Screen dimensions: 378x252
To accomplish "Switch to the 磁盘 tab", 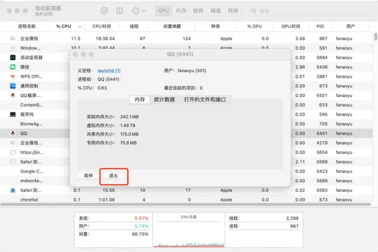I will [215, 11].
